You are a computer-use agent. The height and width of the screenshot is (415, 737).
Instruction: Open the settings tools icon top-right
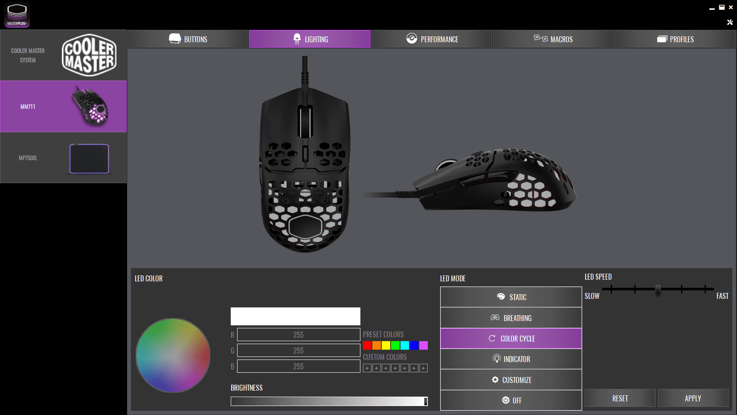(730, 22)
